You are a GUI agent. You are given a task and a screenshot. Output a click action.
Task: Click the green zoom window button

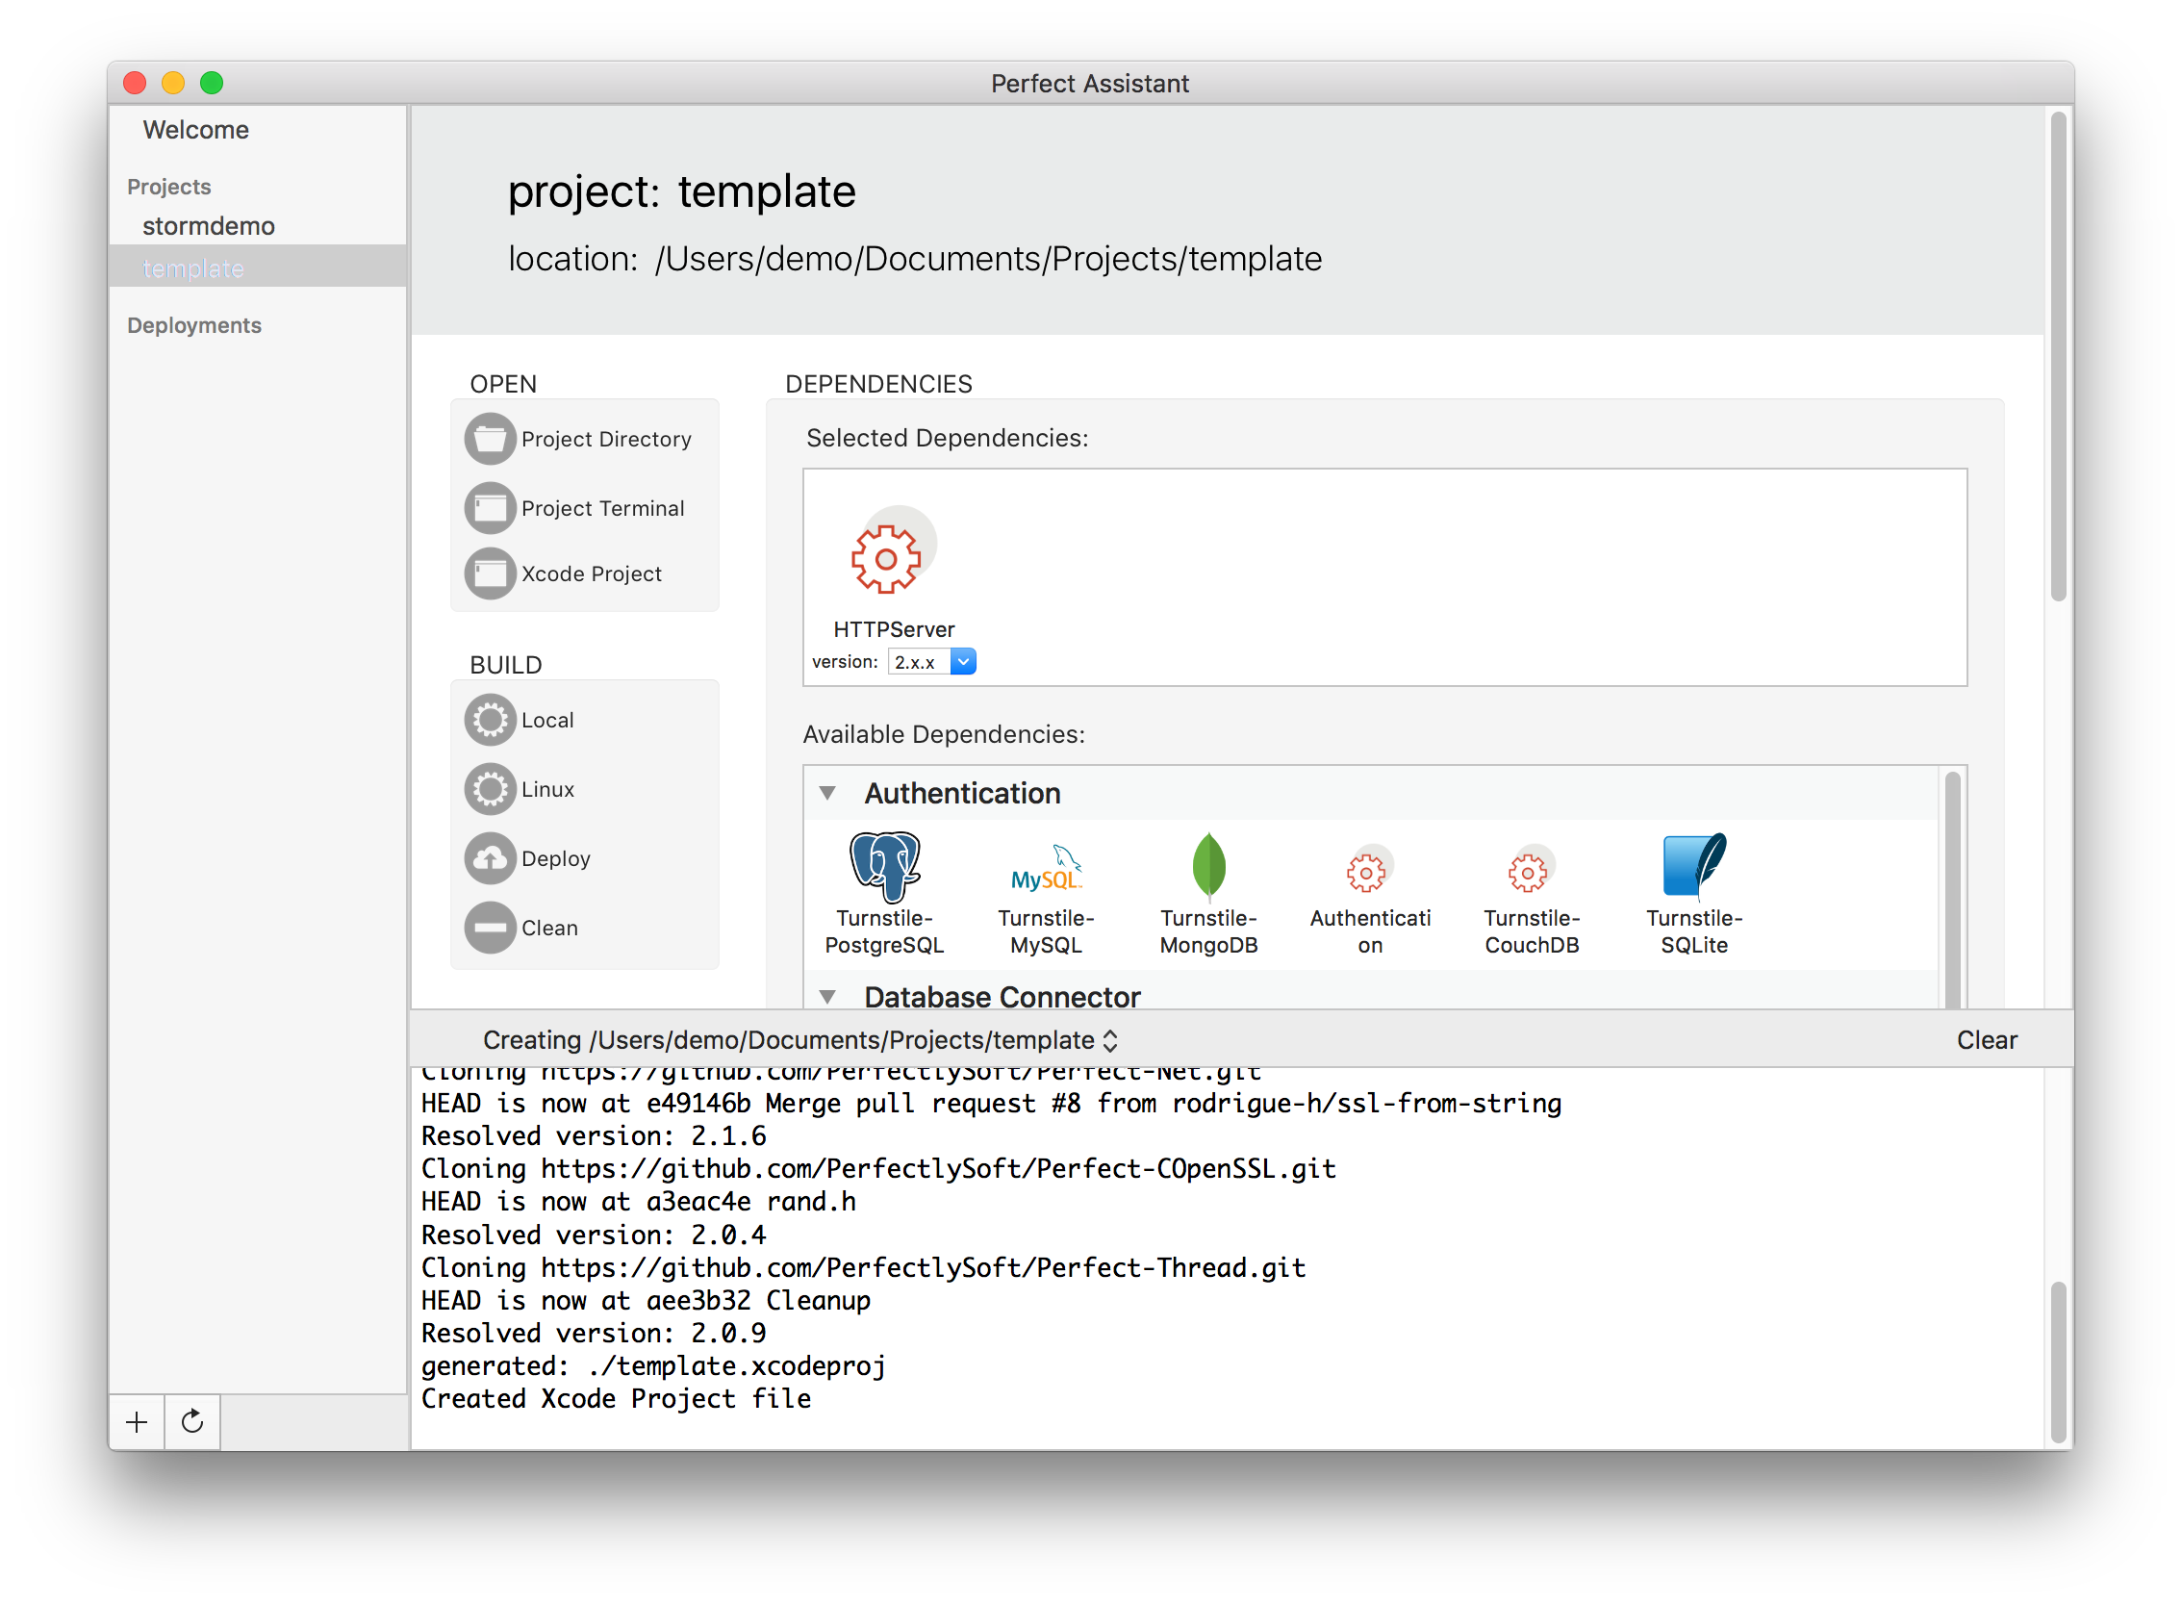point(211,83)
